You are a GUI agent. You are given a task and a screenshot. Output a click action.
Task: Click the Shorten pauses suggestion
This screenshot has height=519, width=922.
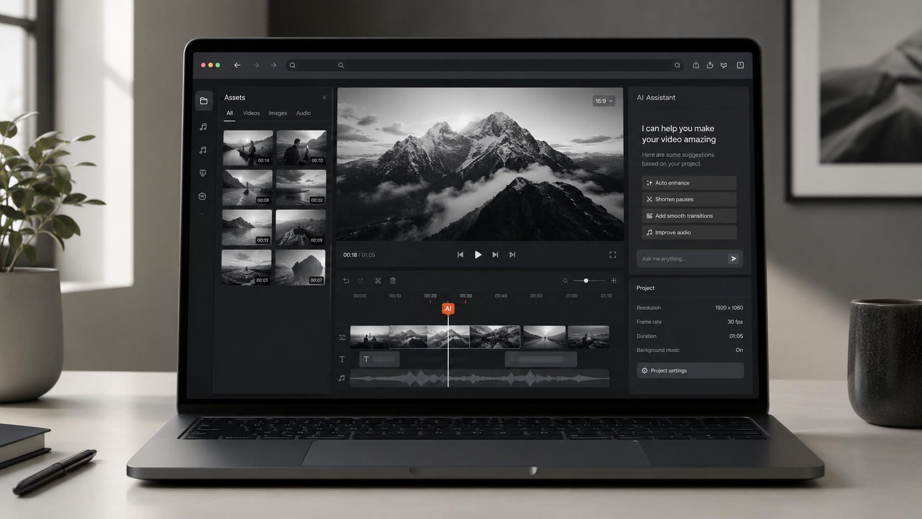(689, 199)
